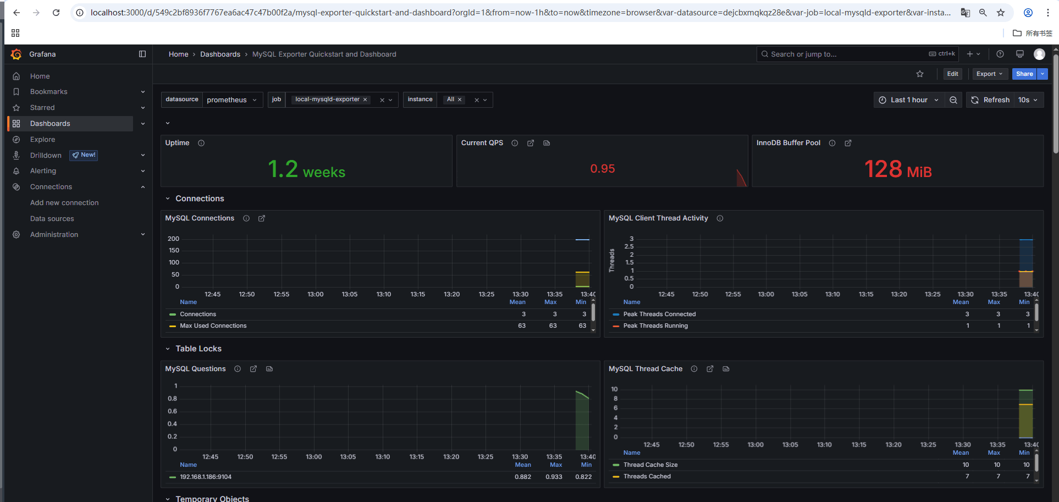Open the plus new item menu
This screenshot has width=1059, height=502.
point(973,54)
